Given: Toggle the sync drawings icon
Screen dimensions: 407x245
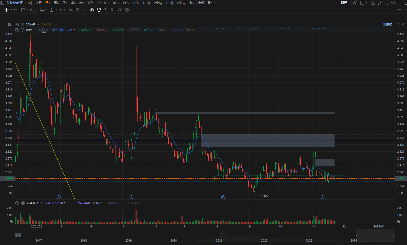Looking at the screenshot, I should pos(99,10).
